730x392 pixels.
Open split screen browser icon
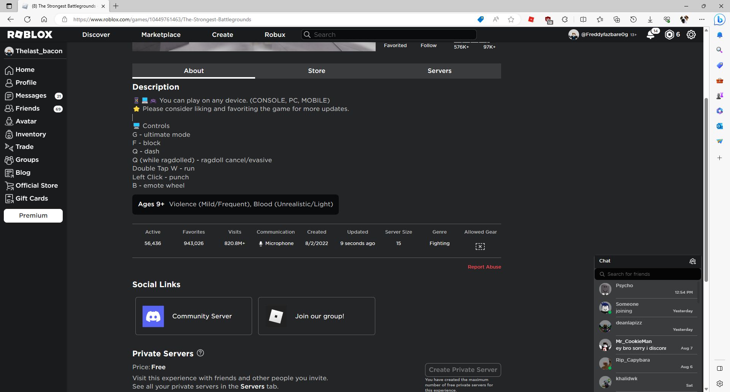tap(583, 19)
